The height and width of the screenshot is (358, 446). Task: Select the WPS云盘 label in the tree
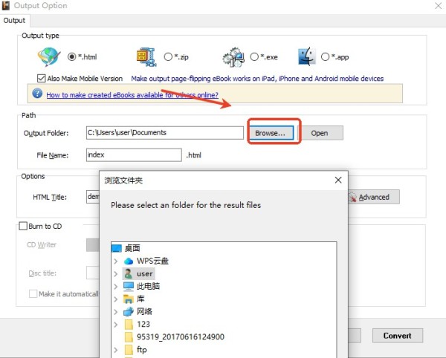(152, 261)
